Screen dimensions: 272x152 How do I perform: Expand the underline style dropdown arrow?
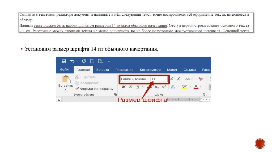pyautogui.click(x=143, y=87)
